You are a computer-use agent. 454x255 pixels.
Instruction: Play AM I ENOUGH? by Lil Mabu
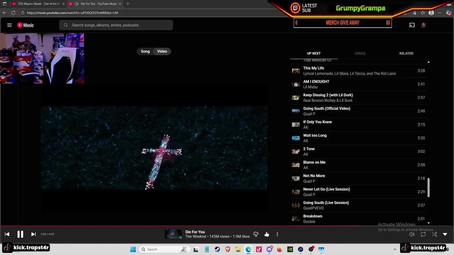coord(359,84)
